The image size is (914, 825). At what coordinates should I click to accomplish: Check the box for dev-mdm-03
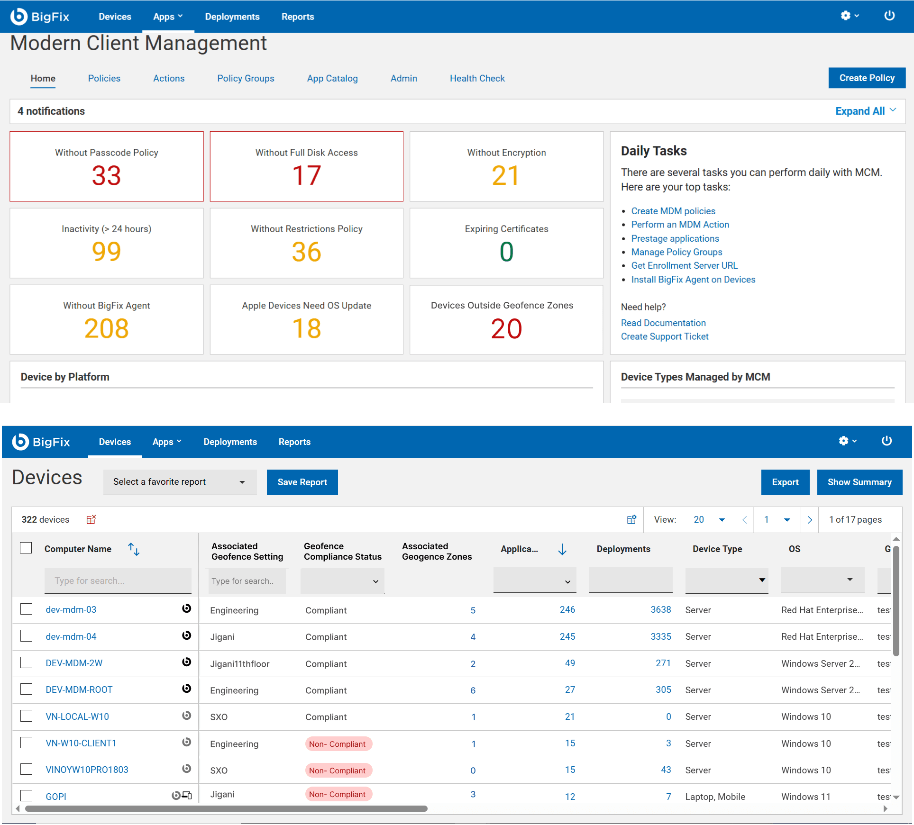(x=27, y=609)
